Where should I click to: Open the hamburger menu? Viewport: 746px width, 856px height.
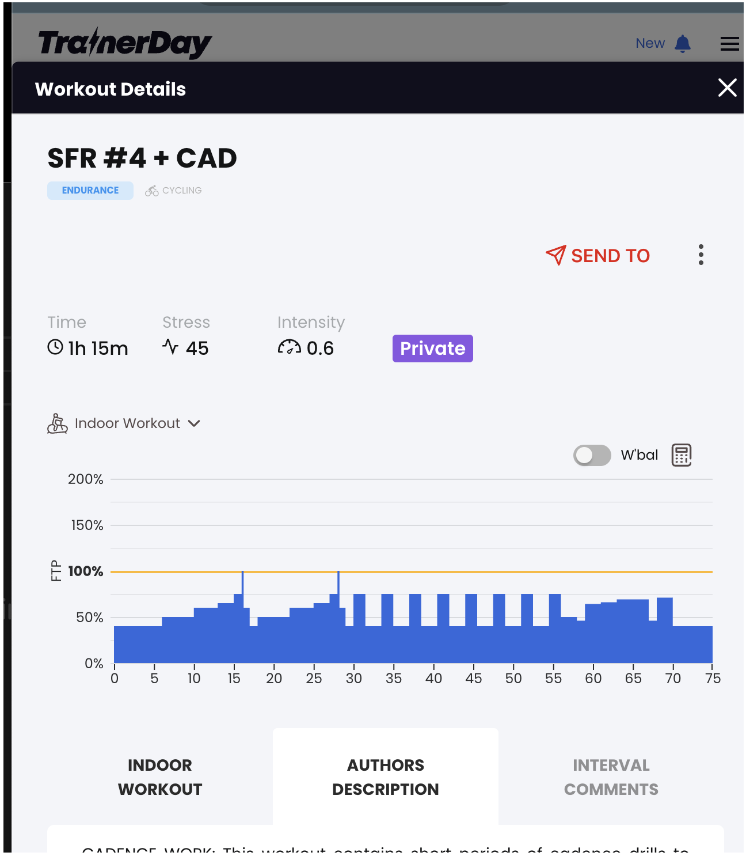point(729,44)
